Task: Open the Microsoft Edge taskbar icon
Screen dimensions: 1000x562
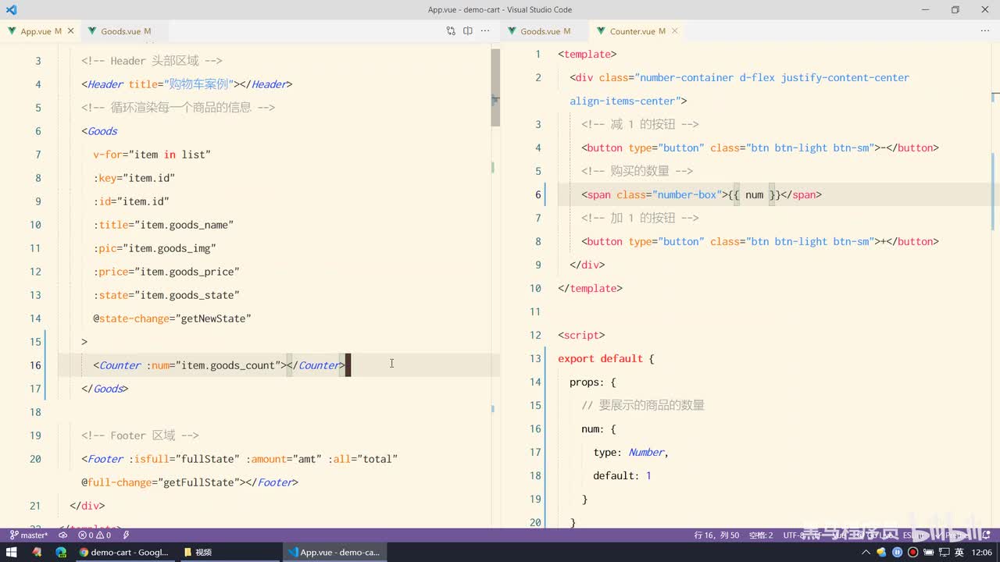Action: coord(61,552)
